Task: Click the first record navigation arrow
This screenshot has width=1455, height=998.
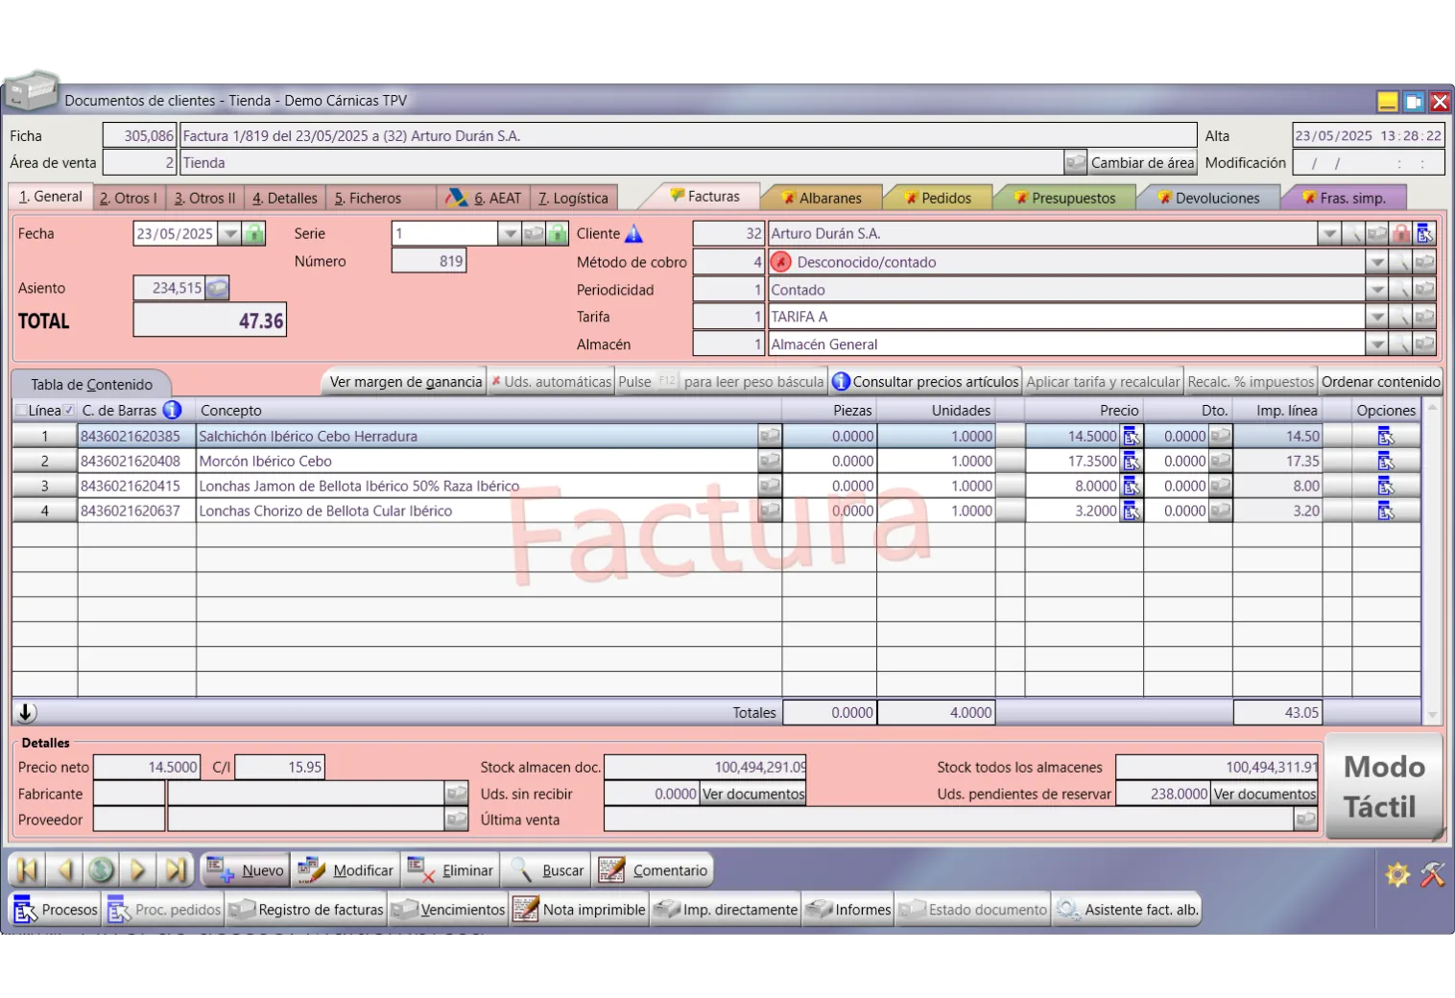Action: point(27,870)
